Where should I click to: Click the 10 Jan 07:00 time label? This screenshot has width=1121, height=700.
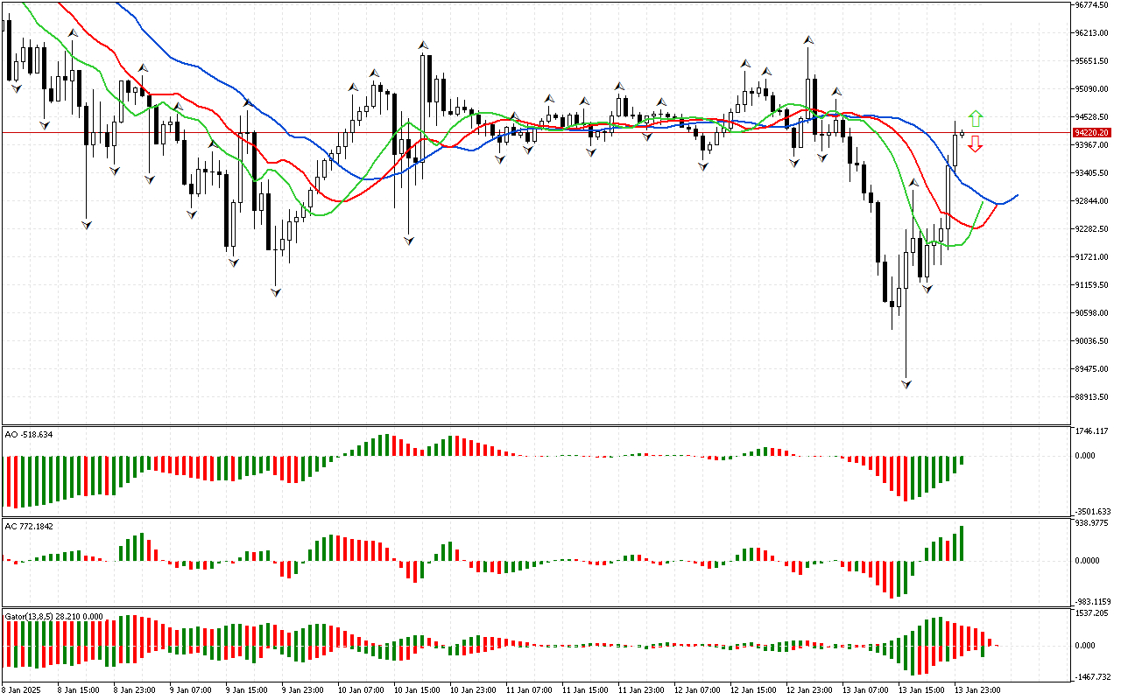(x=359, y=689)
